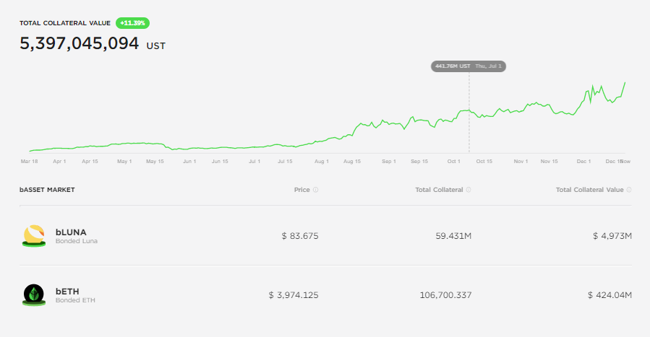Click the Total Collateral column header text

pyautogui.click(x=440, y=190)
